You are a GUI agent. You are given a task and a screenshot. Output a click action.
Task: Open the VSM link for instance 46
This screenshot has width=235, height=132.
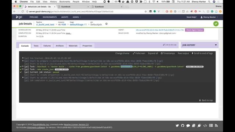pos(64,25)
